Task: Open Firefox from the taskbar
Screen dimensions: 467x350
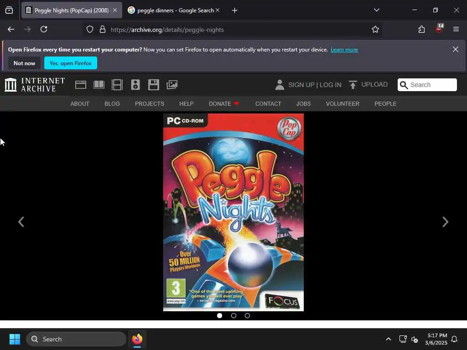Action: pos(137,339)
